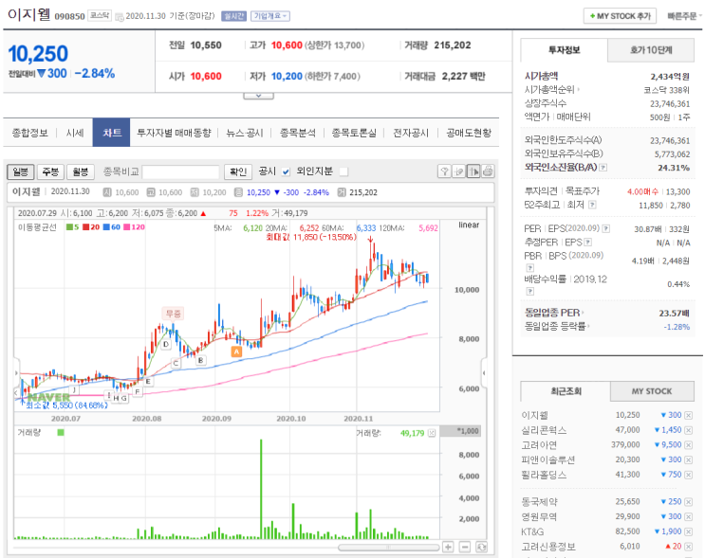Remove KT&G from recent list
The width and height of the screenshot is (705, 558).
(688, 531)
